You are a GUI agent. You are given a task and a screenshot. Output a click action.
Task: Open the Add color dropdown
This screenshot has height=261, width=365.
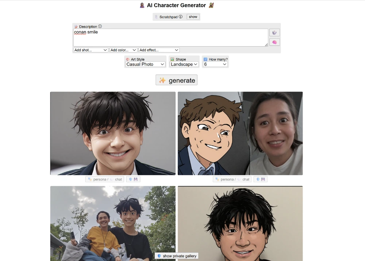pos(123,50)
